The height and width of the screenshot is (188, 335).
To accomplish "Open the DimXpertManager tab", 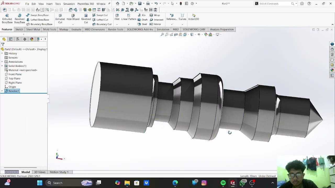I will (x=25, y=39).
